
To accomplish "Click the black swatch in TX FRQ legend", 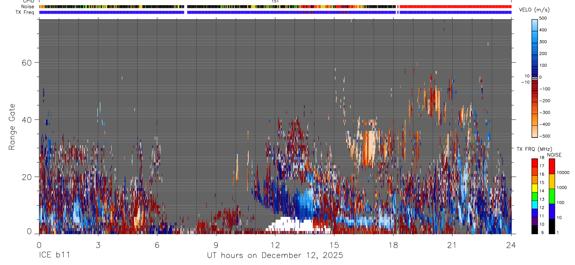I will (x=534, y=229).
